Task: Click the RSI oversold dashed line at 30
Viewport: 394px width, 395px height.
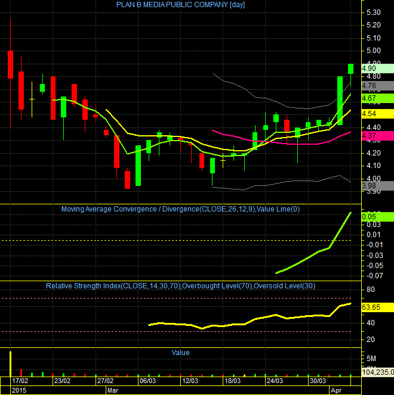Action: tap(177, 331)
